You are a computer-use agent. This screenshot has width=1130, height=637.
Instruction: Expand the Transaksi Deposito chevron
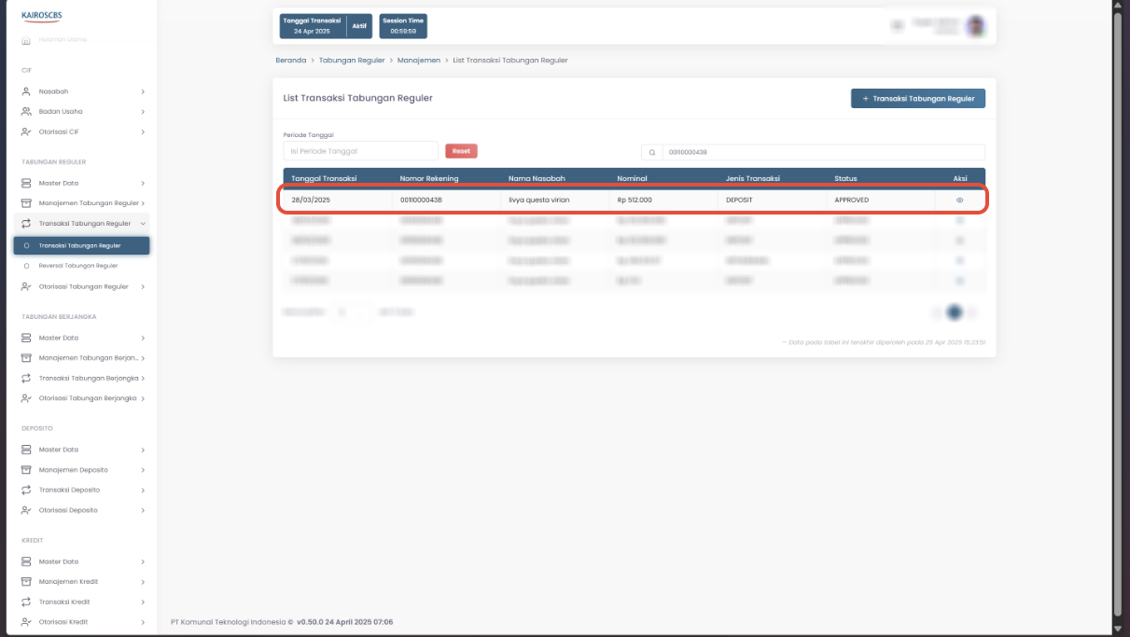[143, 490]
